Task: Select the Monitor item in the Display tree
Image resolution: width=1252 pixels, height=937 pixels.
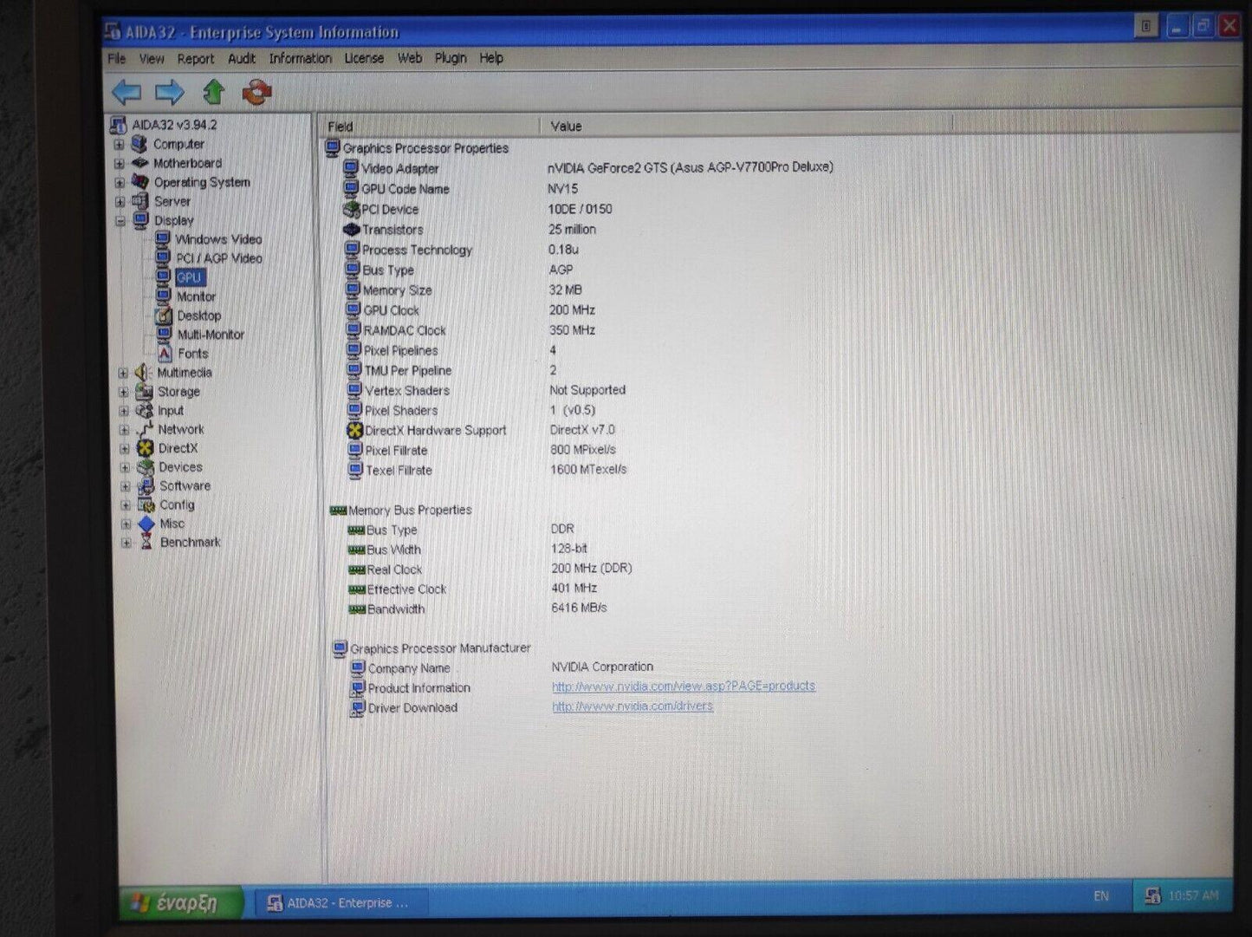Action: 196,296
